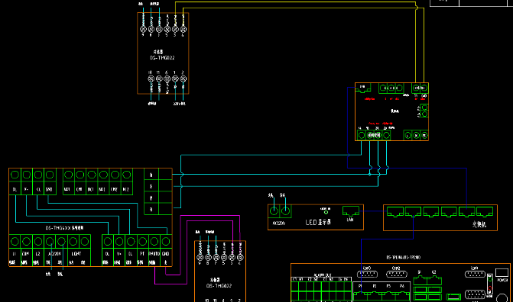513x302 pixels.
Task: Click the USB port symbol on terminal
Action: 454,297
